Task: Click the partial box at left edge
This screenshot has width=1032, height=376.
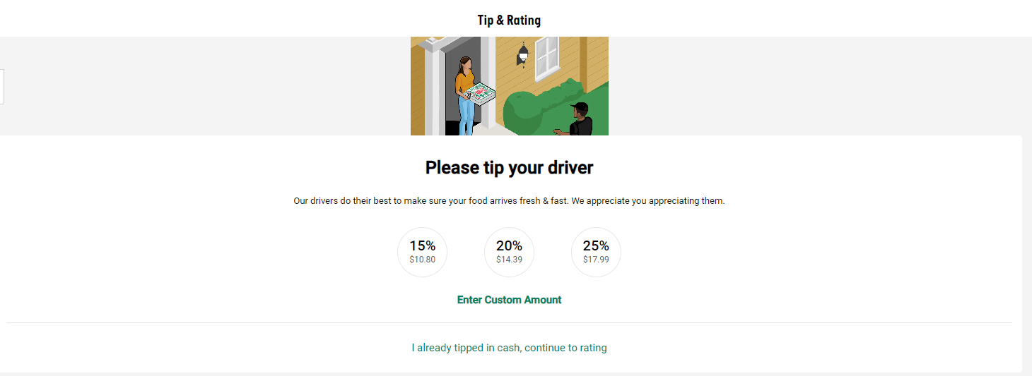Action: [x=1, y=87]
